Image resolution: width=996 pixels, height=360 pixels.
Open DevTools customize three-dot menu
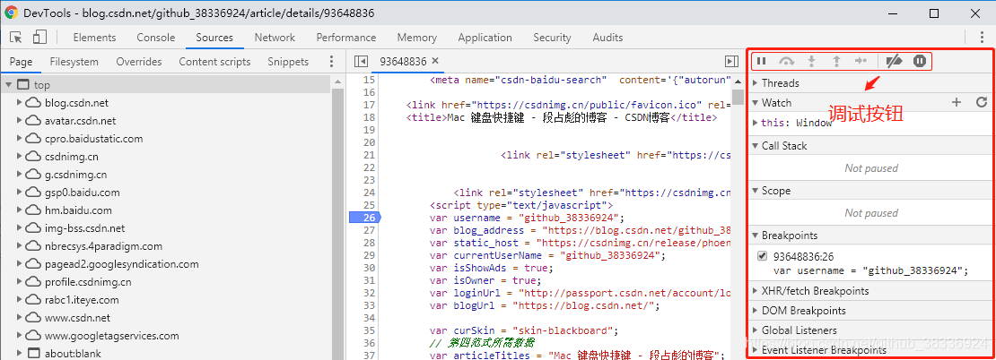click(x=983, y=38)
